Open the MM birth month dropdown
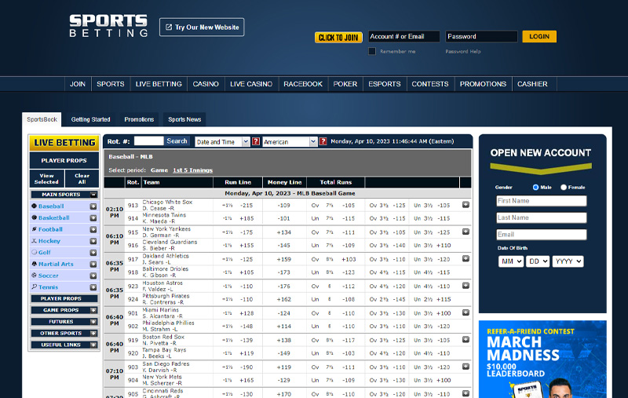The height and width of the screenshot is (398, 628). [511, 261]
